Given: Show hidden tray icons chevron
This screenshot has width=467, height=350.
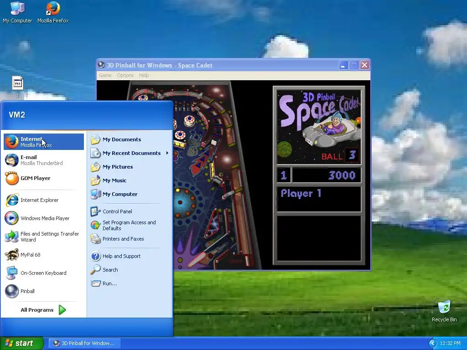Looking at the screenshot, I should [x=433, y=343].
